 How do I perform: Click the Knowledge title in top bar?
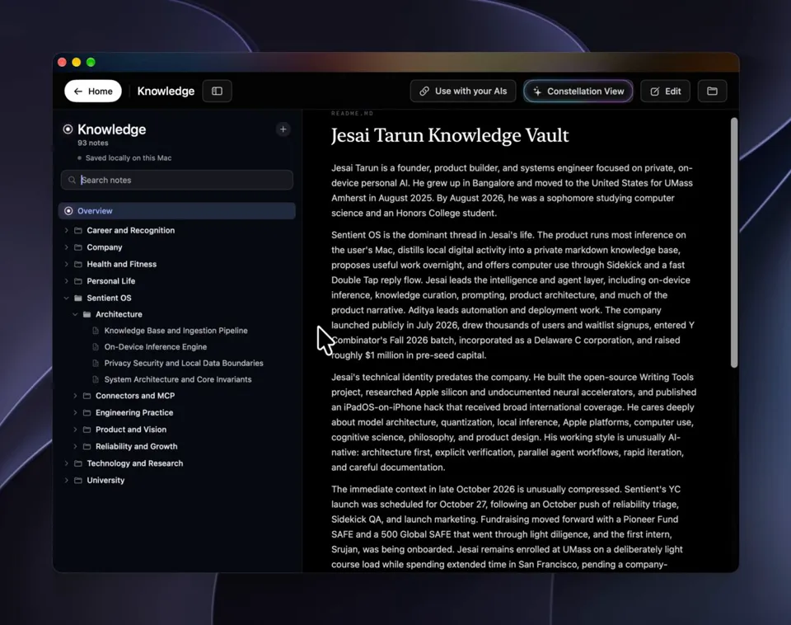point(166,91)
